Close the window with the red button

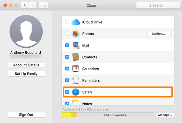click(5, 5)
